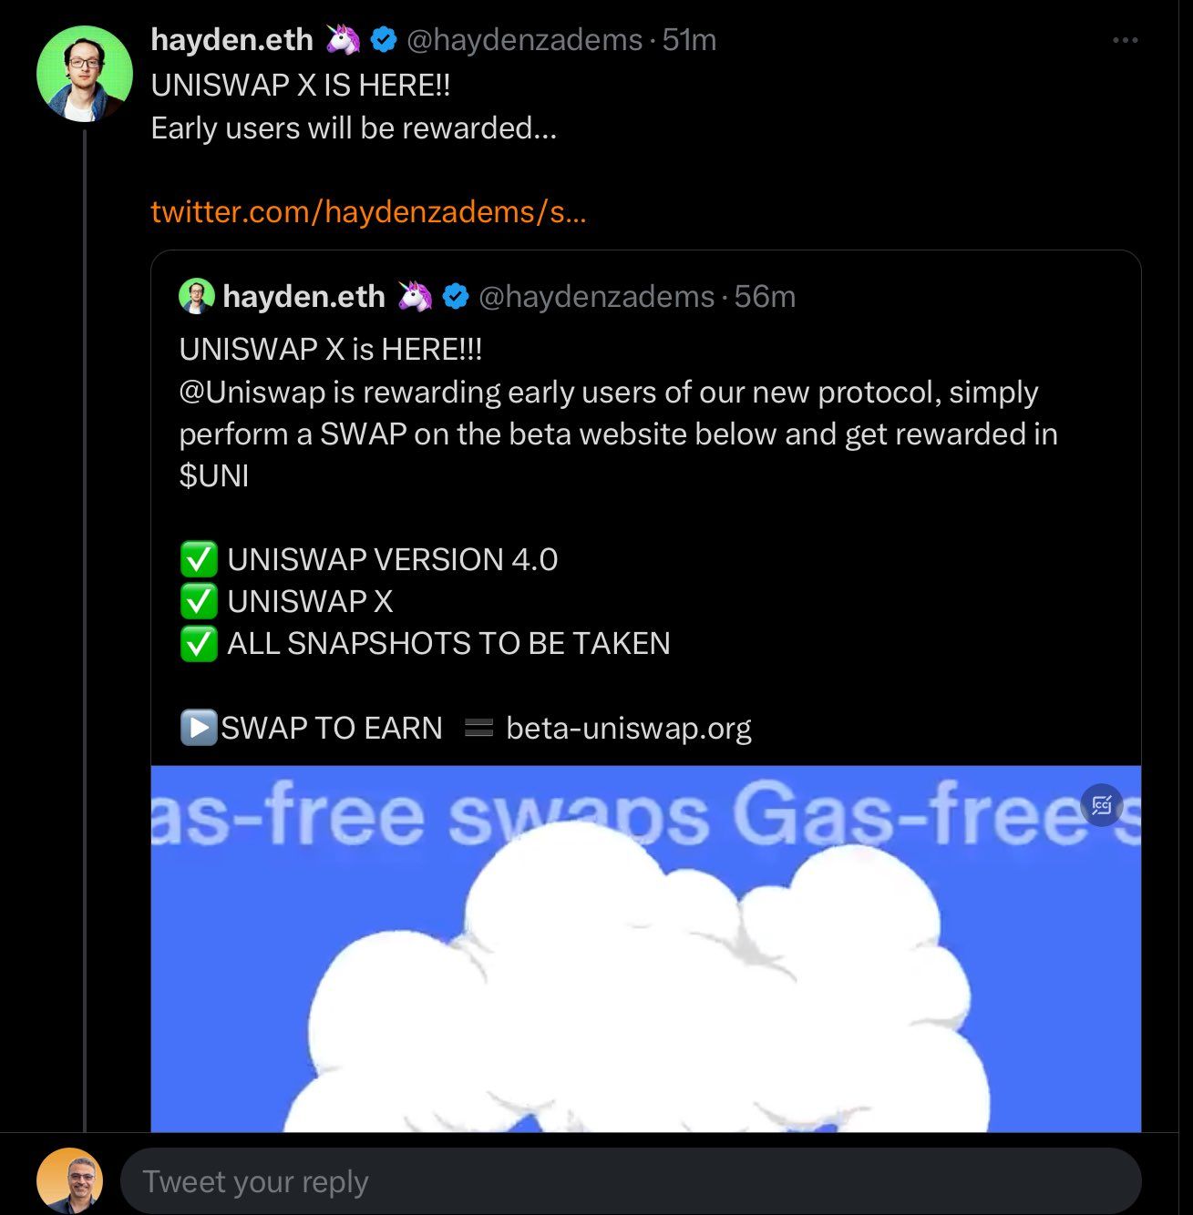Click the @Uniswap mention in quoted tweet
This screenshot has height=1215, width=1193.
252,392
